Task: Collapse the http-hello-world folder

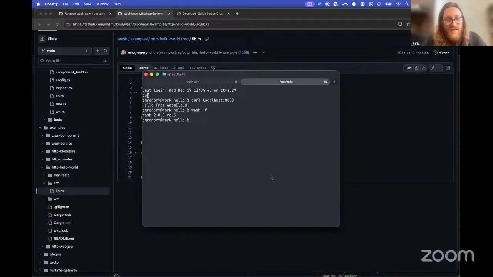Action: (x=42, y=167)
